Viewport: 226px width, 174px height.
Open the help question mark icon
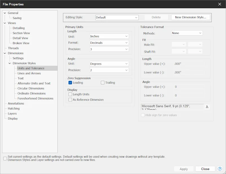(x=220, y=169)
